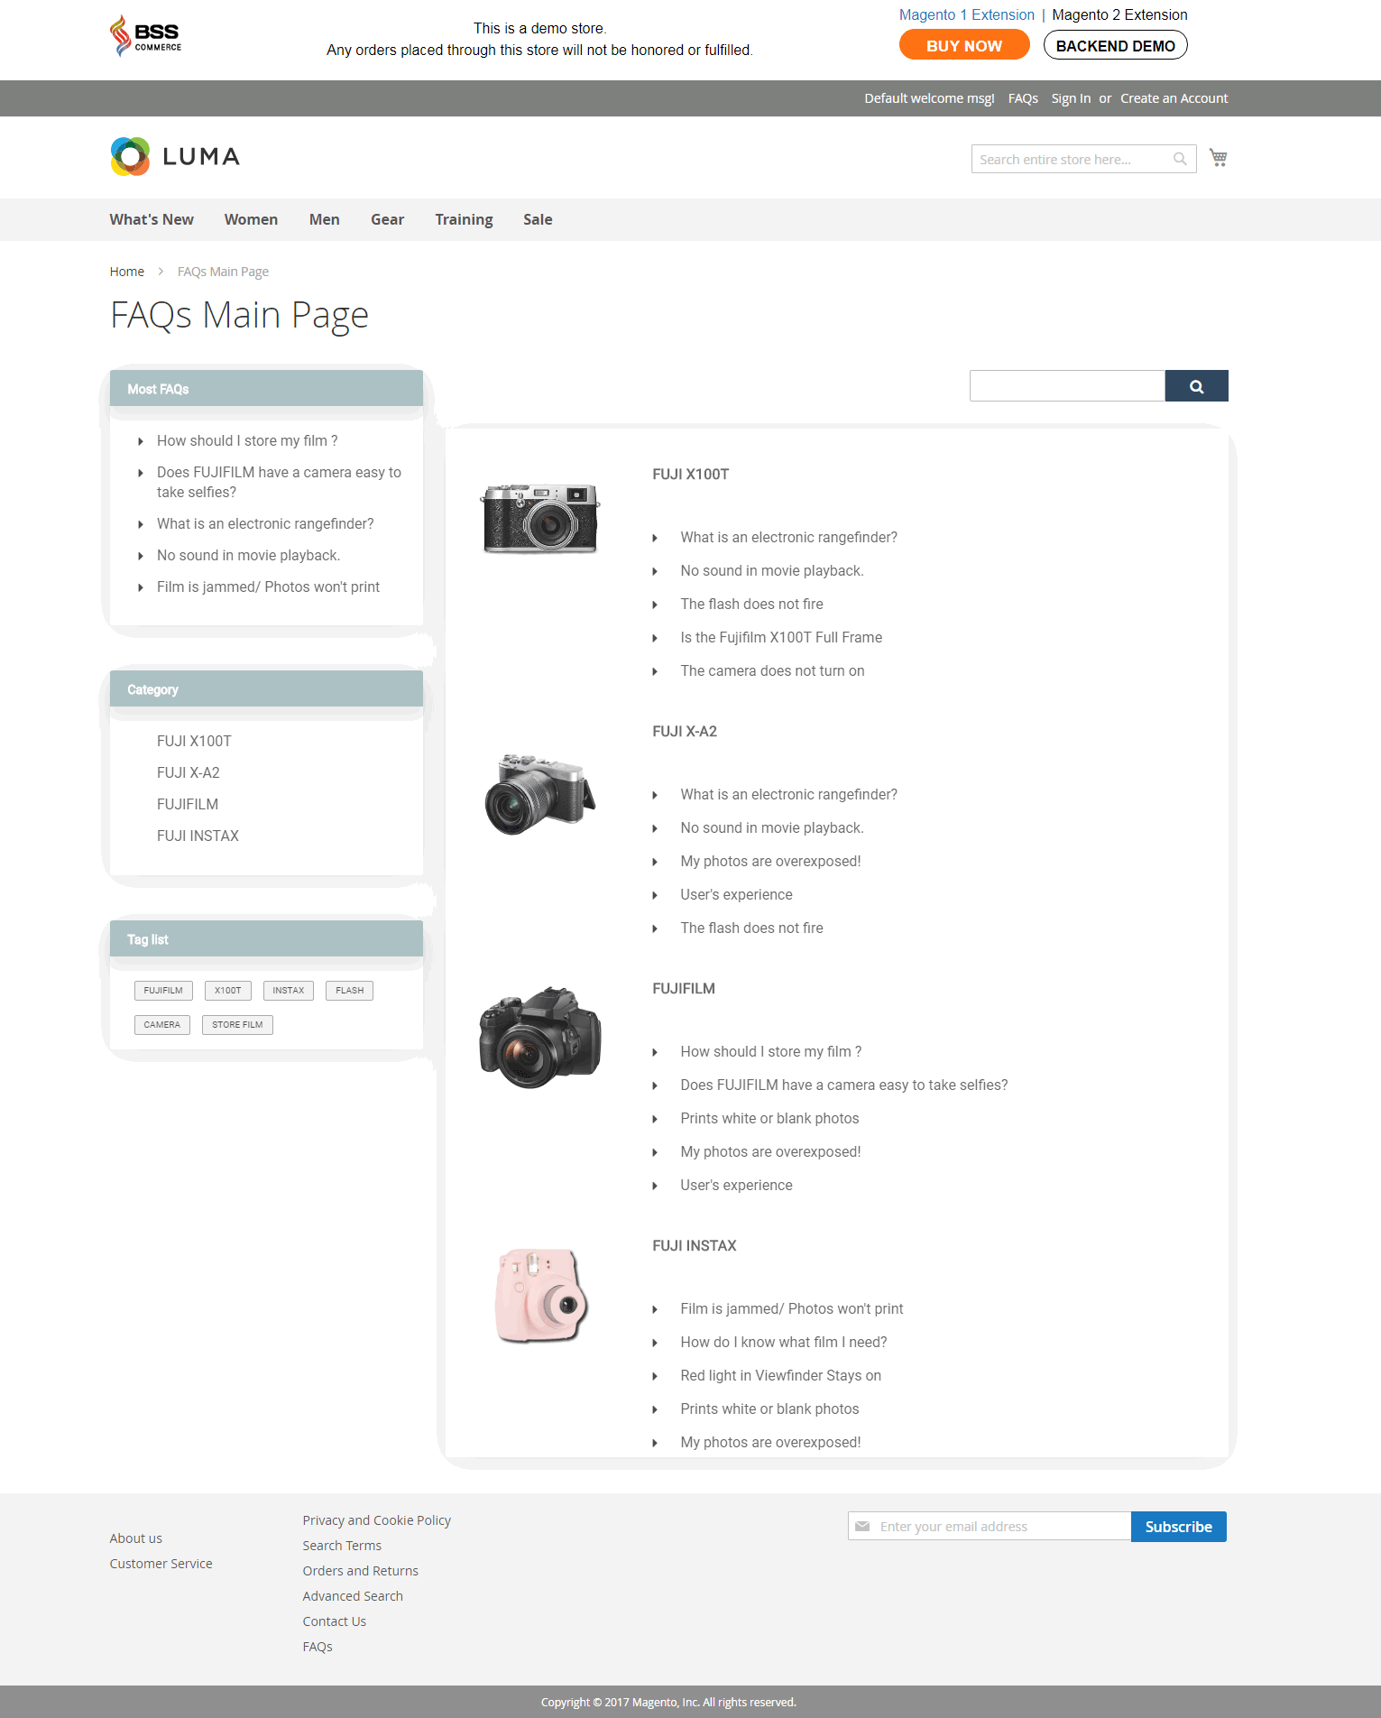
Task: Open the Magento 2 Extension link
Action: coord(1119,14)
